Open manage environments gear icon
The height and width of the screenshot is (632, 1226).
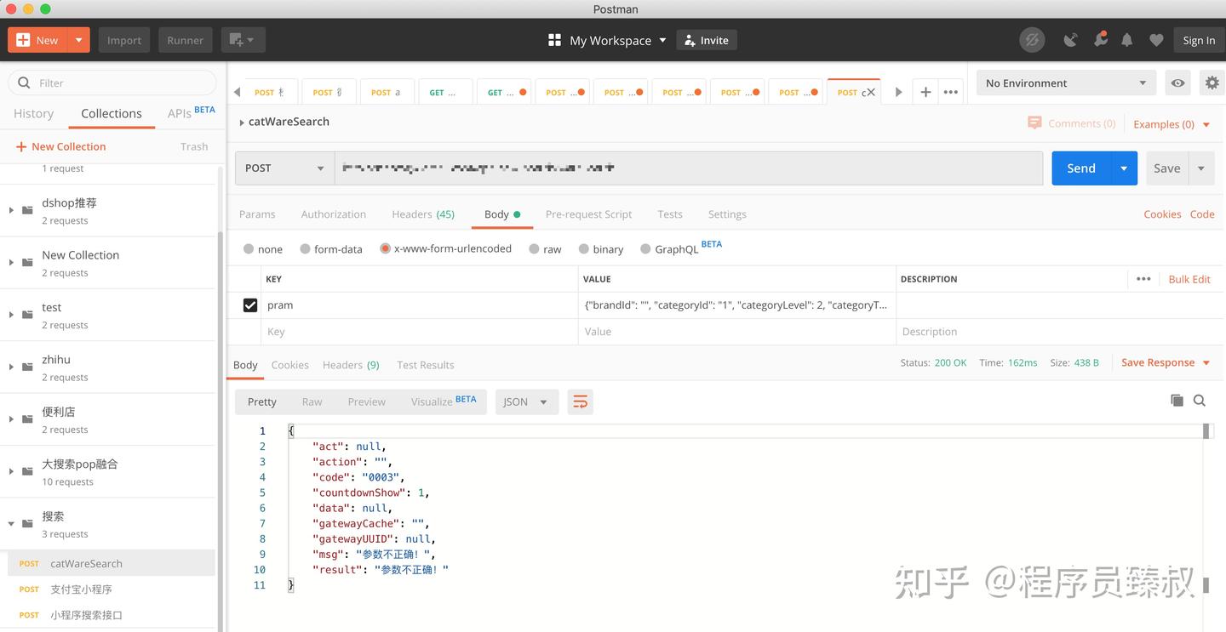coord(1212,83)
